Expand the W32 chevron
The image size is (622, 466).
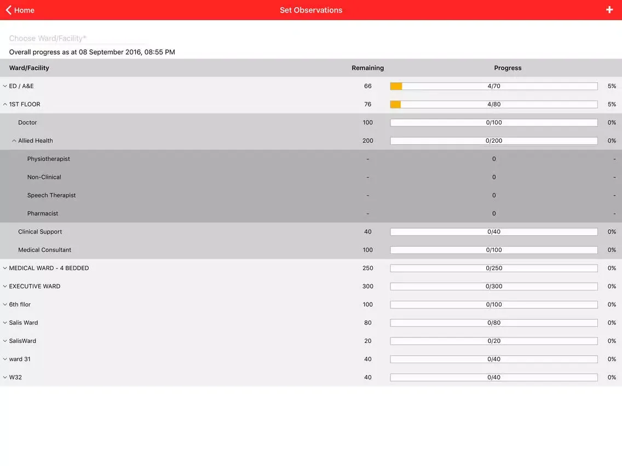click(5, 377)
